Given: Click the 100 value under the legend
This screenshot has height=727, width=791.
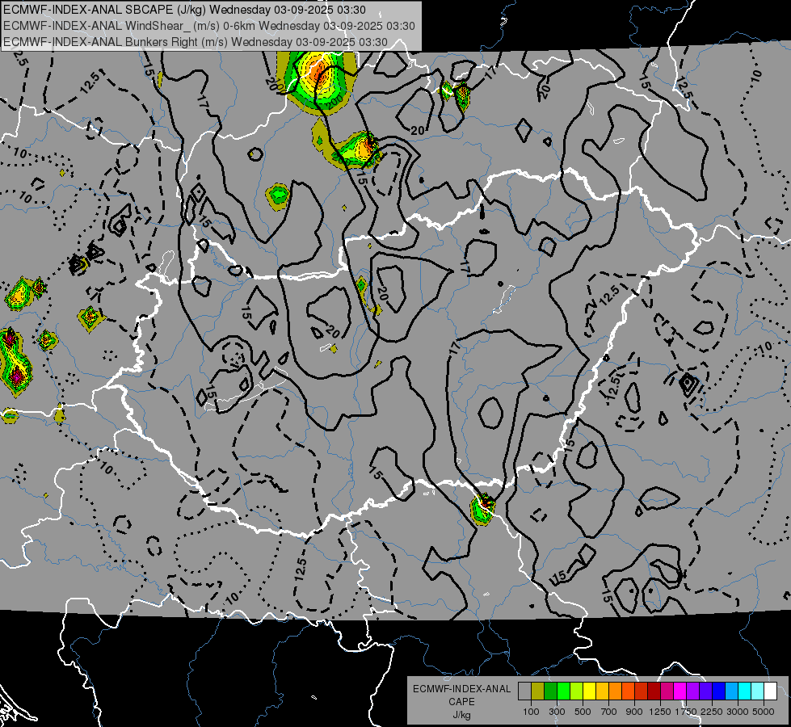Looking at the screenshot, I should pyautogui.click(x=531, y=712).
